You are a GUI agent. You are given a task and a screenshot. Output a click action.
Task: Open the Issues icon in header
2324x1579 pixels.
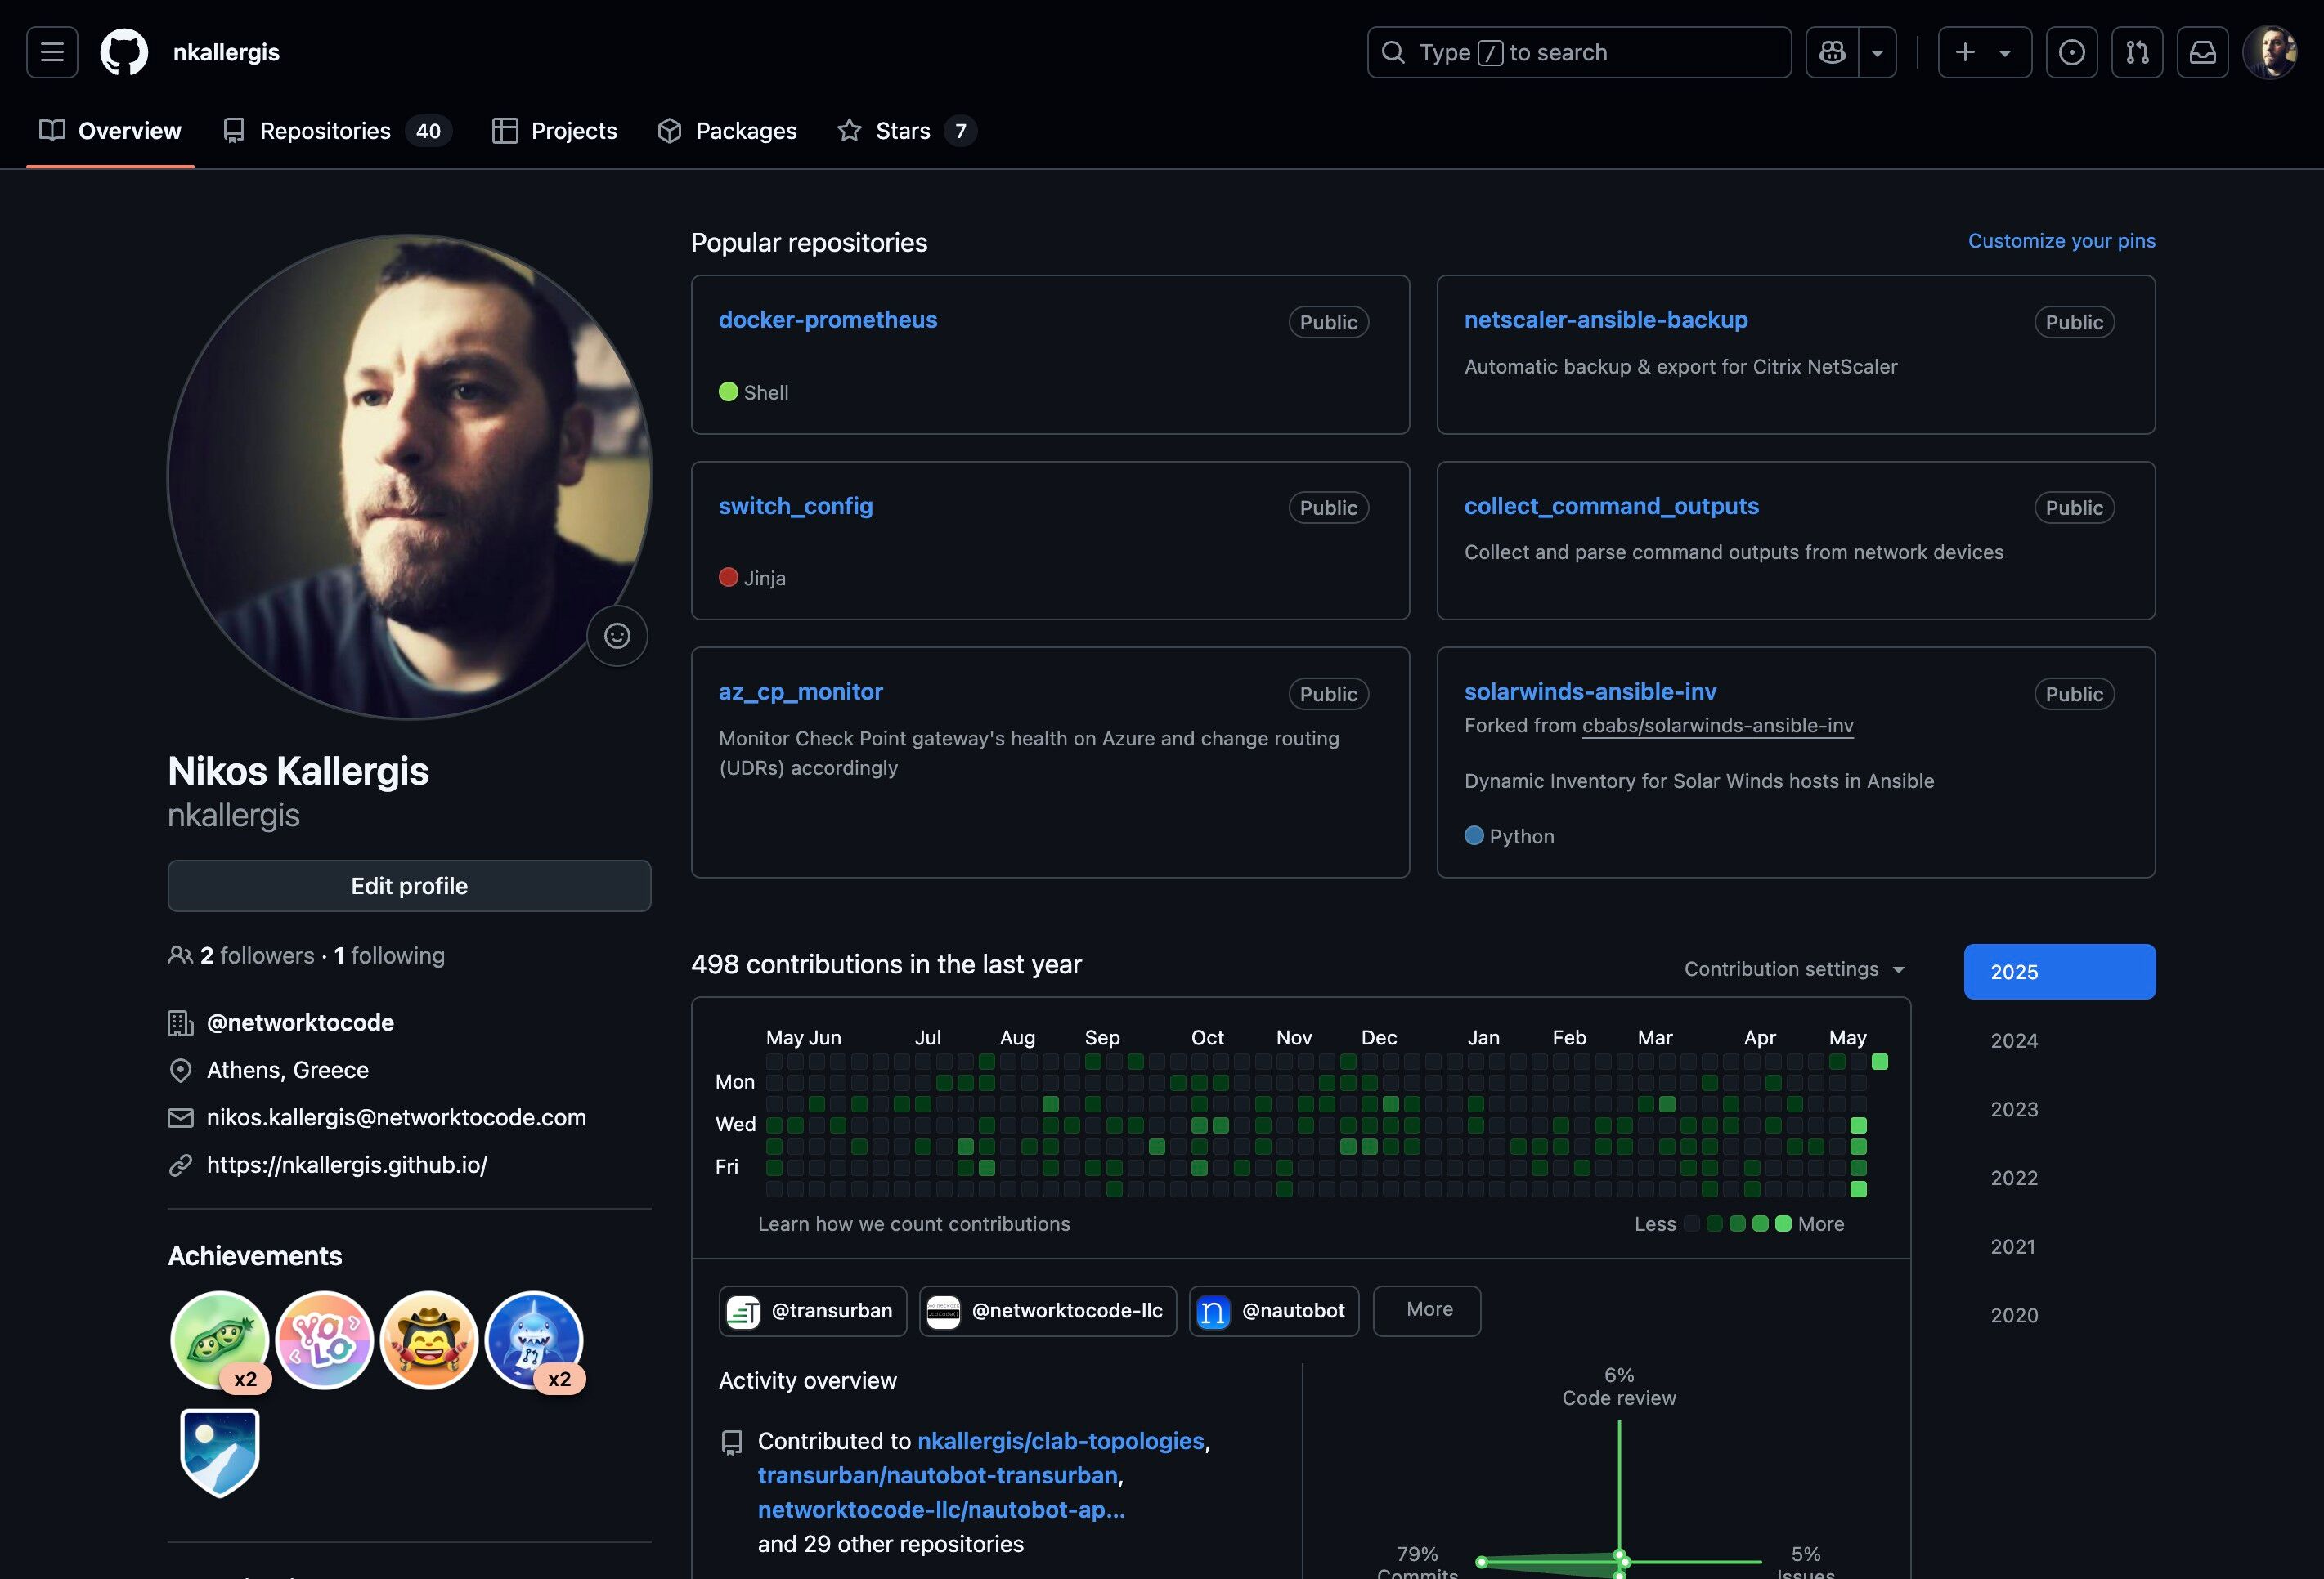(2072, 52)
